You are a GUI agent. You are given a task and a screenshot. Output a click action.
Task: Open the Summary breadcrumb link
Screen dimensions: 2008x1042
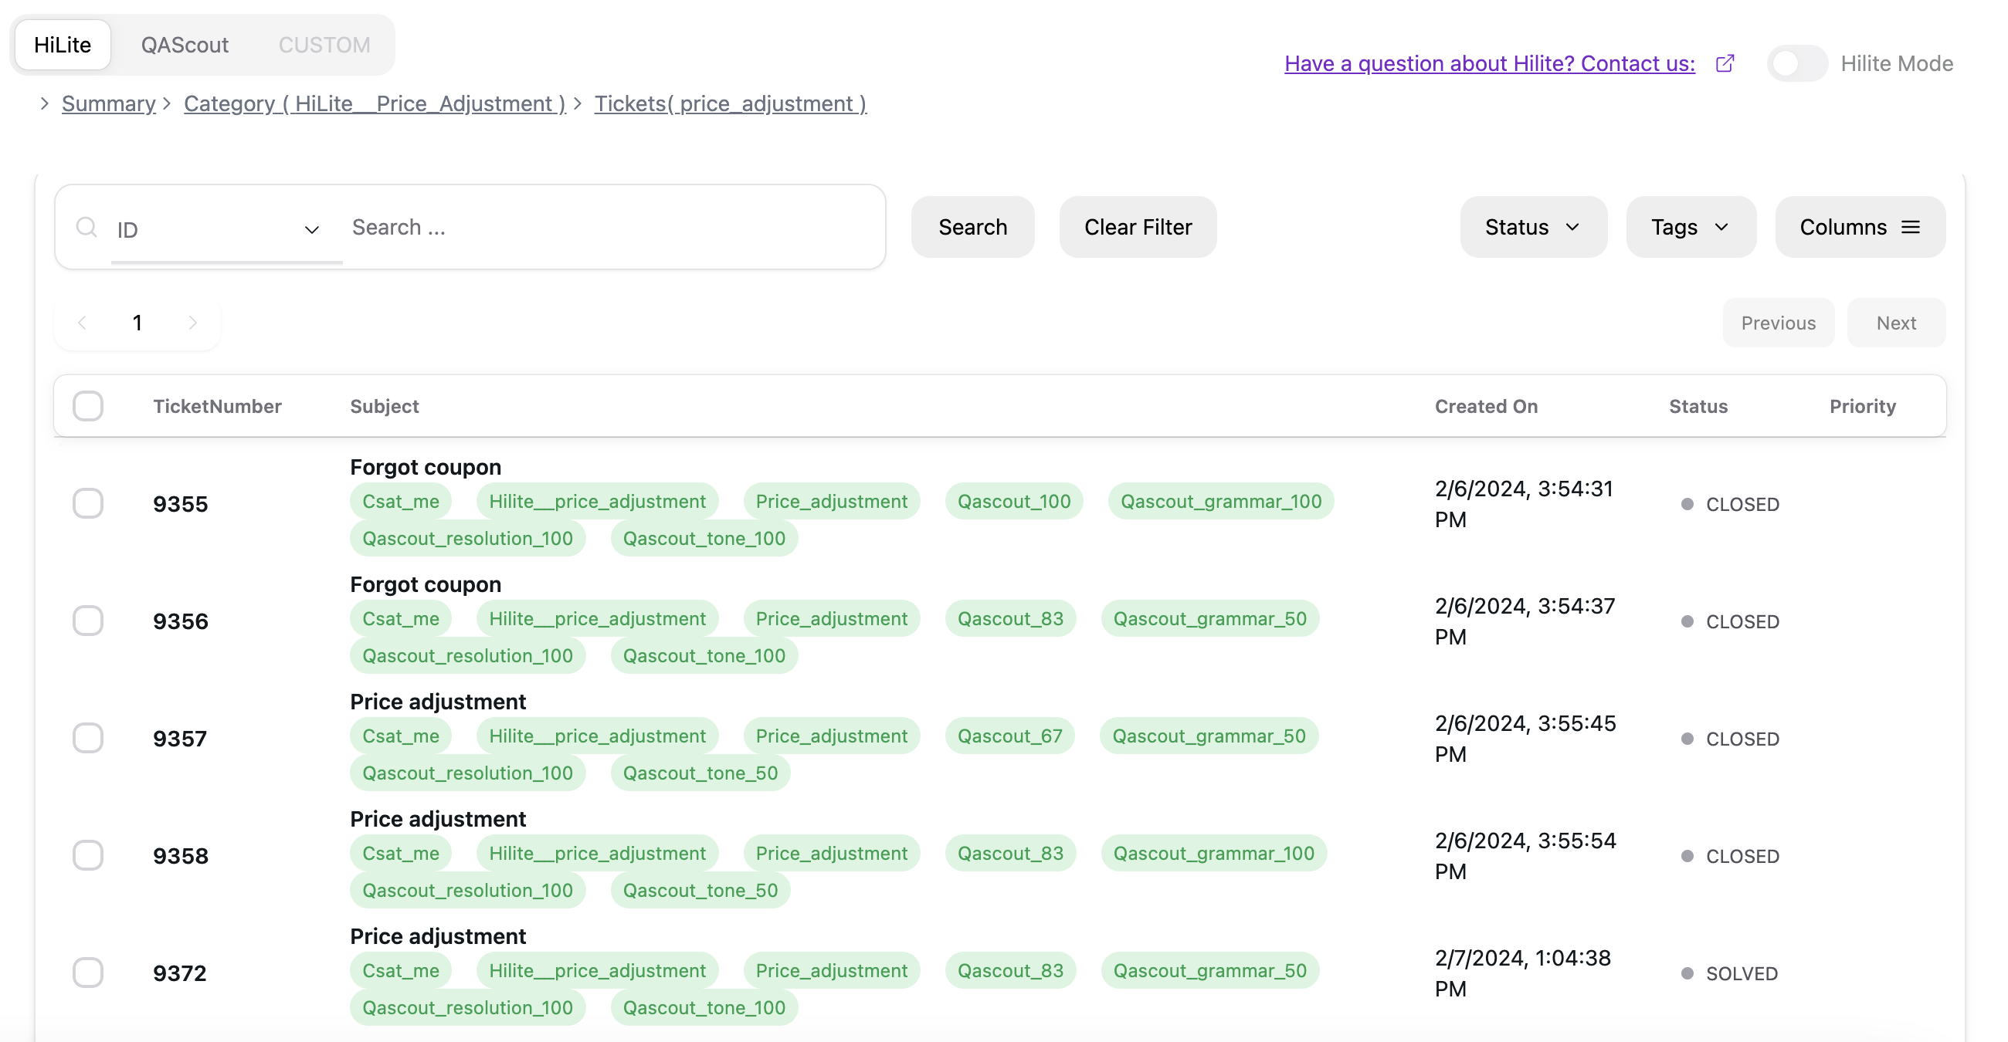pos(108,103)
